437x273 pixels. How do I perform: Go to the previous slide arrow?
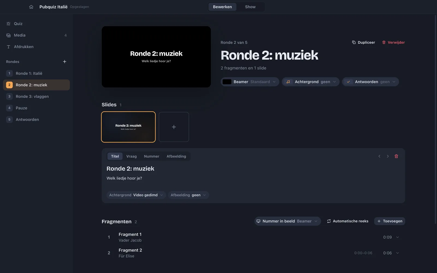379,156
